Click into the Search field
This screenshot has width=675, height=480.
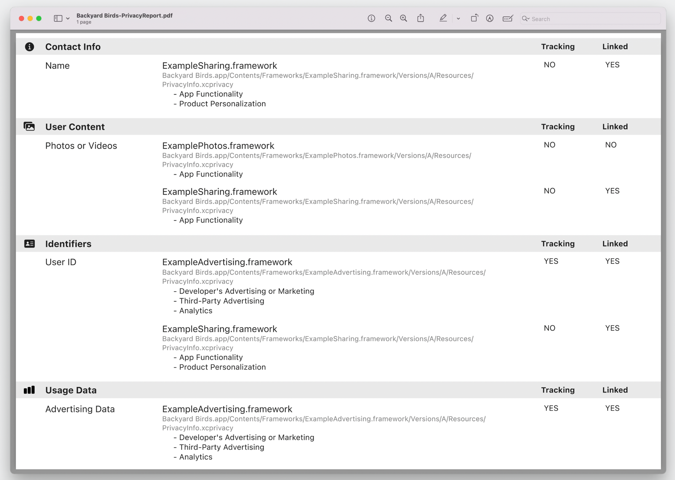pos(592,19)
